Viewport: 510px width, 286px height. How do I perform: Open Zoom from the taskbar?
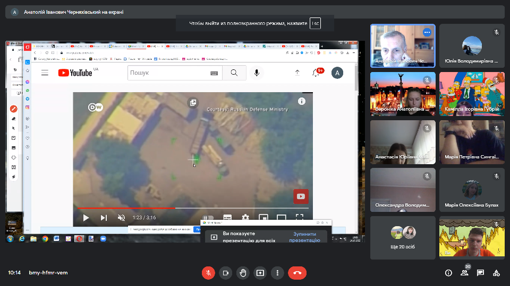[103, 239]
